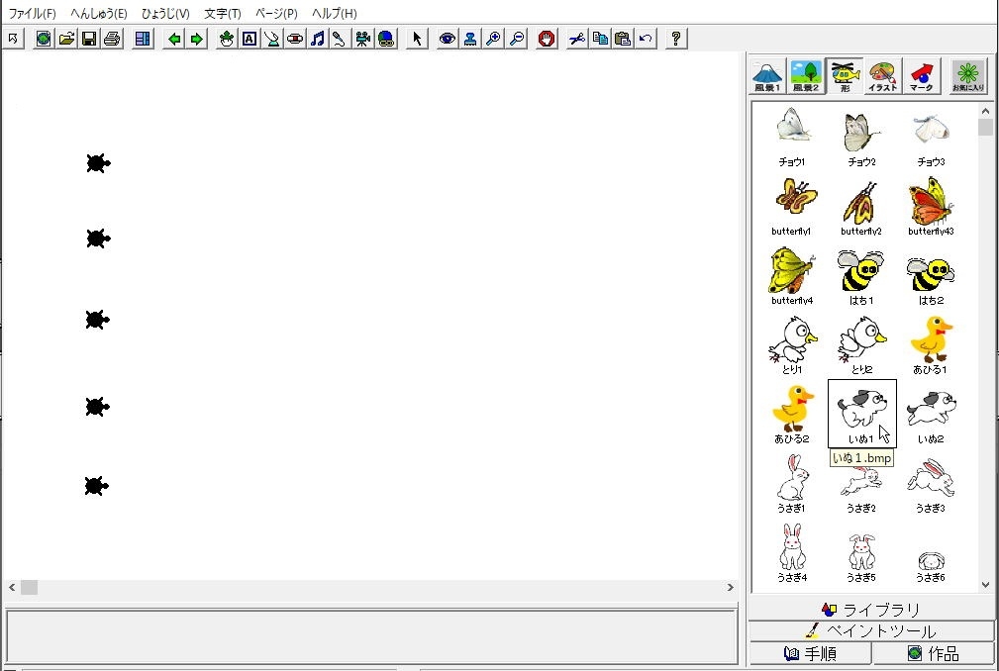Toggle the eye preview icon
Viewport: 999px width, 671px height.
click(448, 39)
